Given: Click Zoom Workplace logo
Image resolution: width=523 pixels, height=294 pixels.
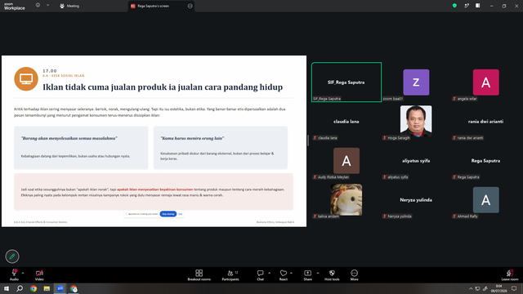Looking at the screenshot, I should pos(15,7).
